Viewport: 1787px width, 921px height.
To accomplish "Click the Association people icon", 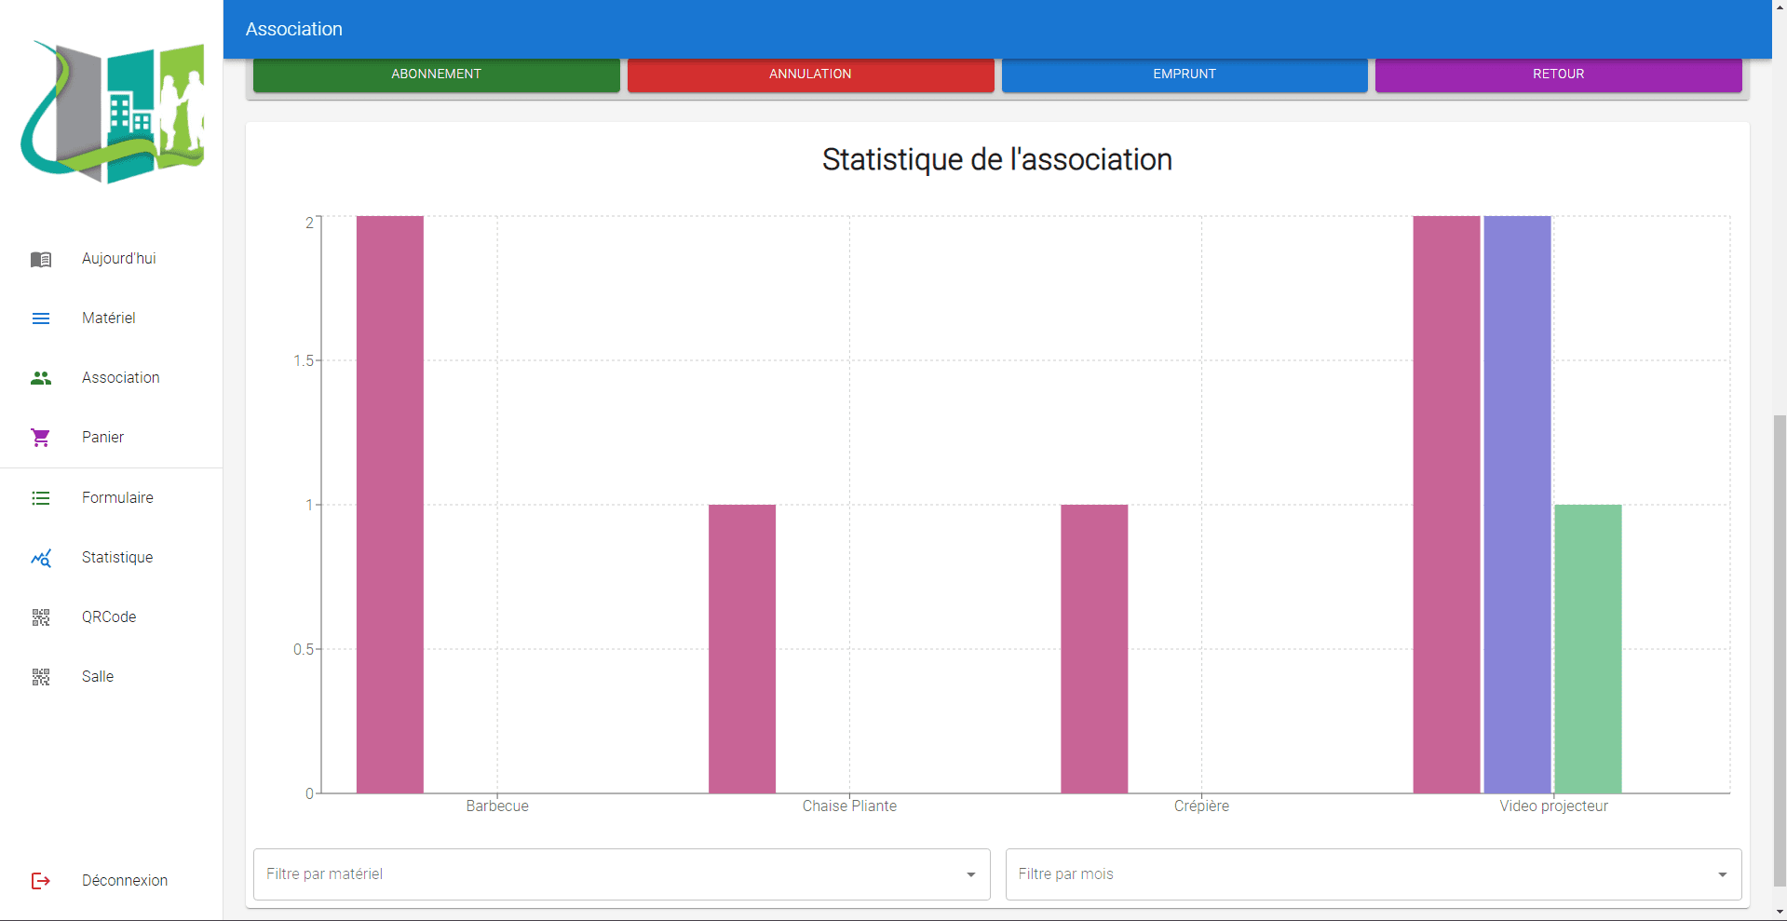I will [x=41, y=378].
